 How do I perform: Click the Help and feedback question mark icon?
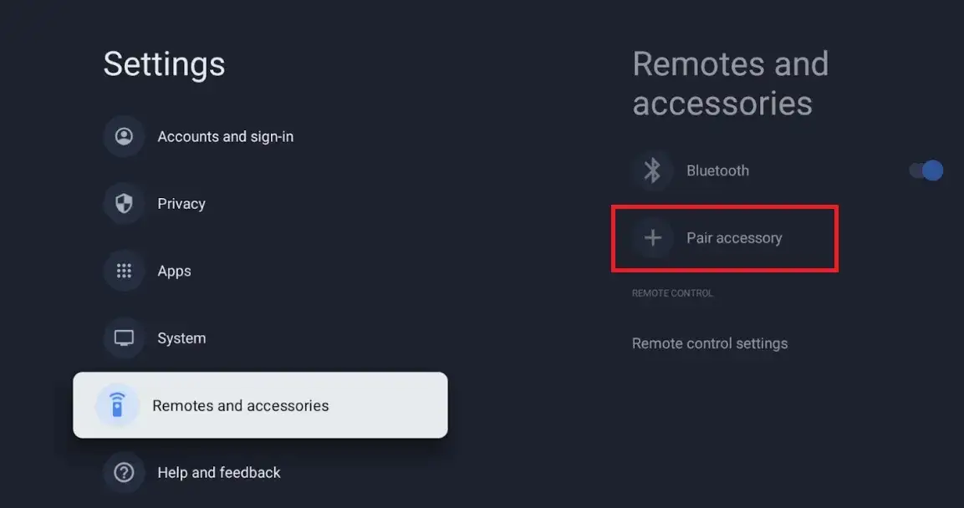(x=123, y=472)
